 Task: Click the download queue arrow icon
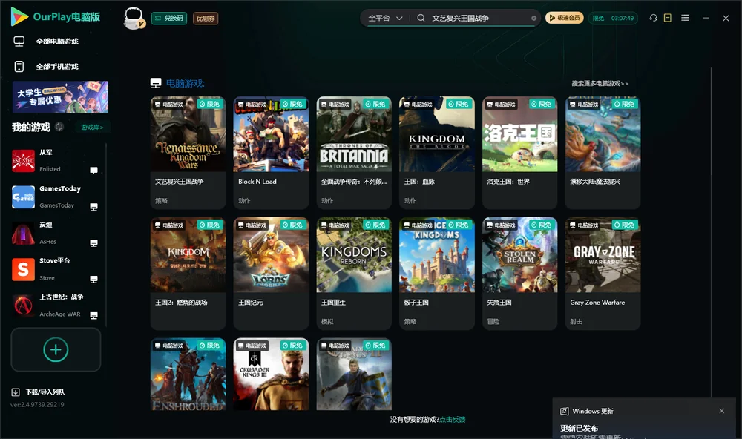coord(16,392)
